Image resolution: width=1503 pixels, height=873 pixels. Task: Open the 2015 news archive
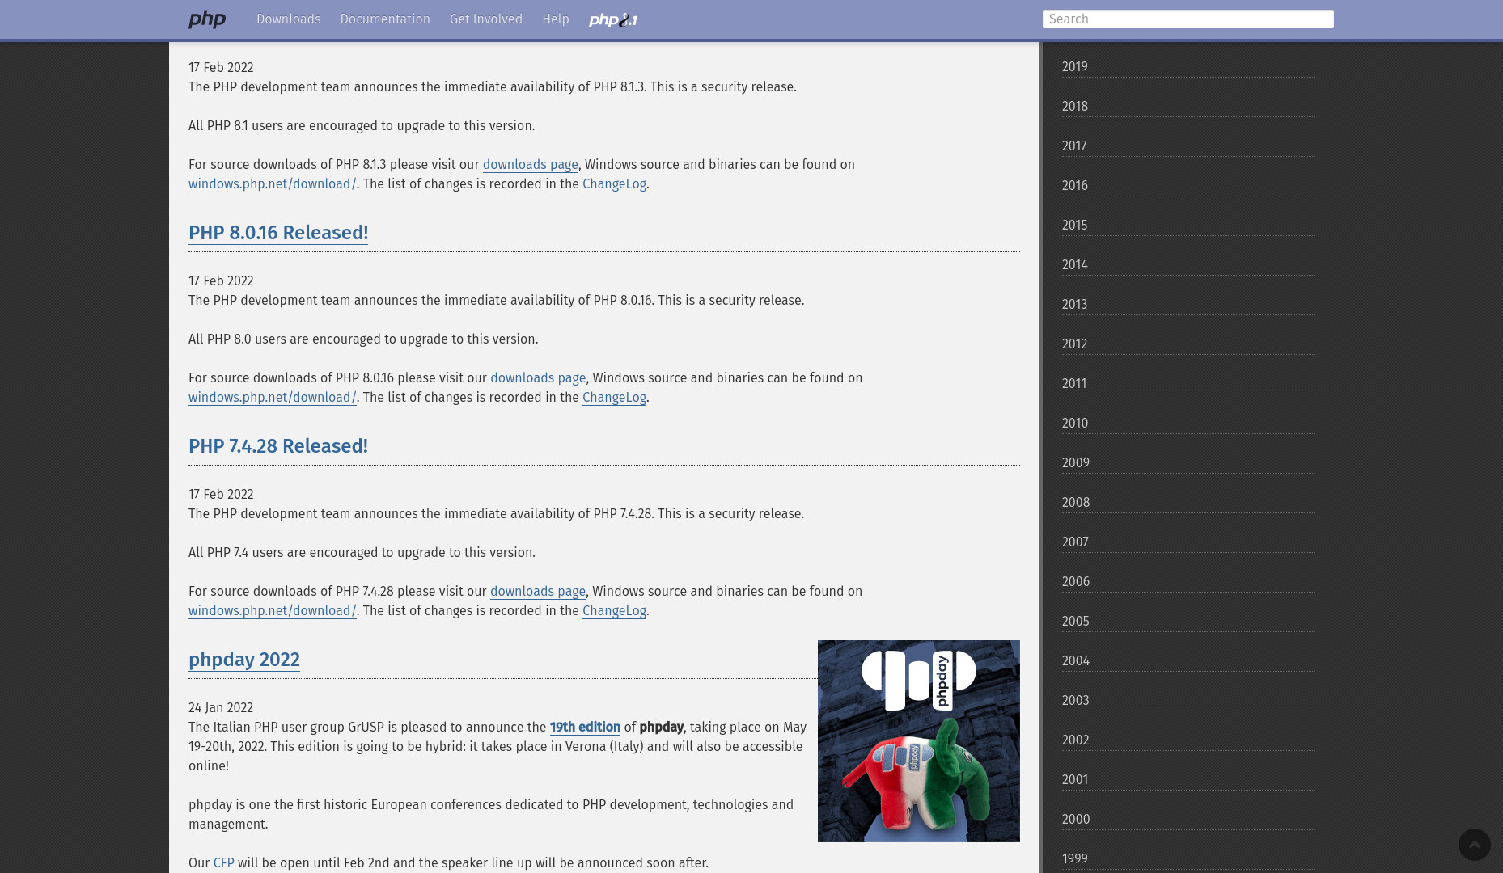click(x=1188, y=226)
